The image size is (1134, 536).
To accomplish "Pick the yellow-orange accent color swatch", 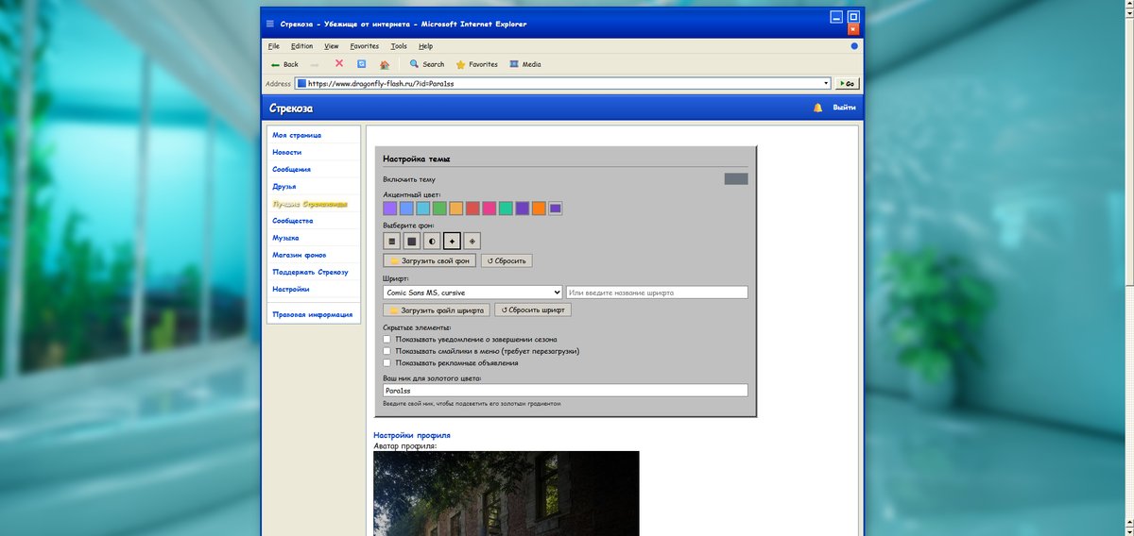I will pyautogui.click(x=456, y=209).
